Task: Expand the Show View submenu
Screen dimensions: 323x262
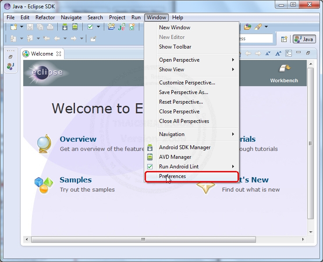Action: (x=192, y=70)
